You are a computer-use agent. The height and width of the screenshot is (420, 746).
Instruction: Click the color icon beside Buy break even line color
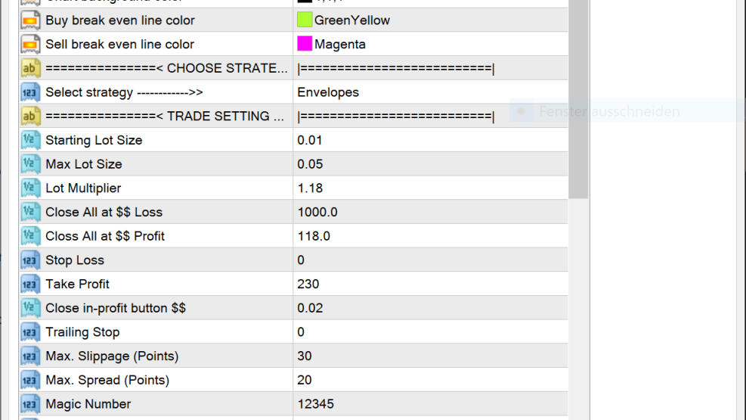pos(30,20)
